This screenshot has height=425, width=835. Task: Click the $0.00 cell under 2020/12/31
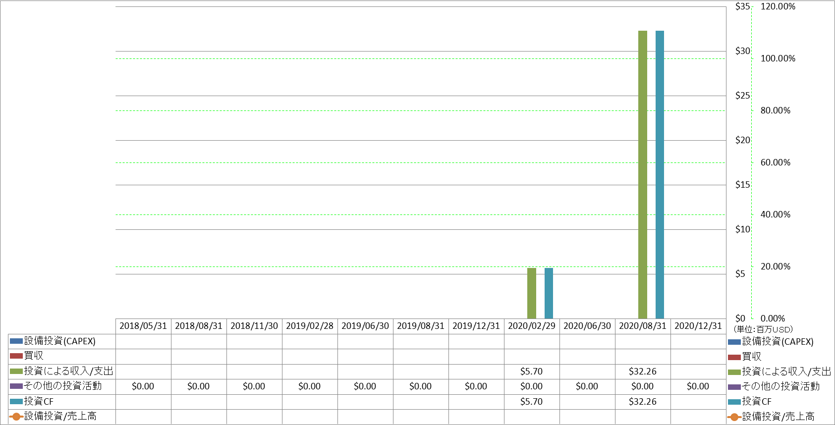(698, 386)
